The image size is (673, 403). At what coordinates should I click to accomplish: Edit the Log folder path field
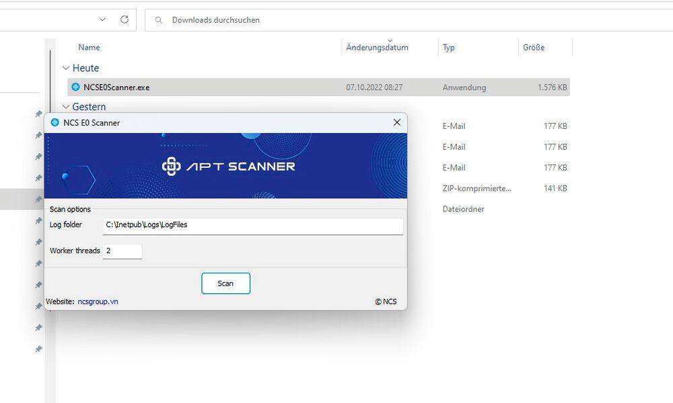pos(253,226)
